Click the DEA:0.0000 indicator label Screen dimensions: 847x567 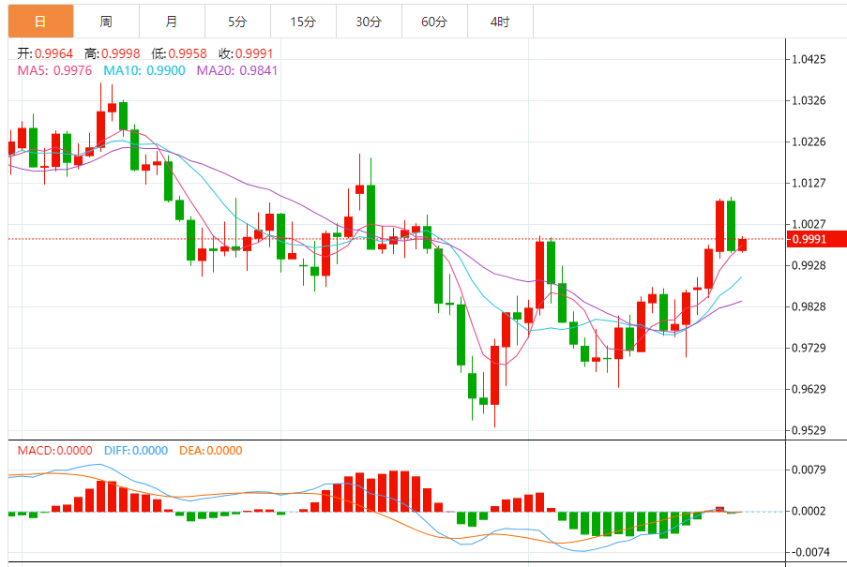coord(211,451)
